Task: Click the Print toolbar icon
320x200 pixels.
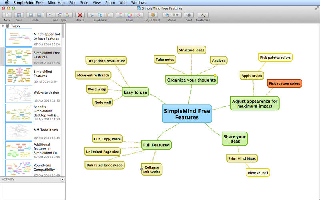Action: pyautogui.click(x=188, y=15)
